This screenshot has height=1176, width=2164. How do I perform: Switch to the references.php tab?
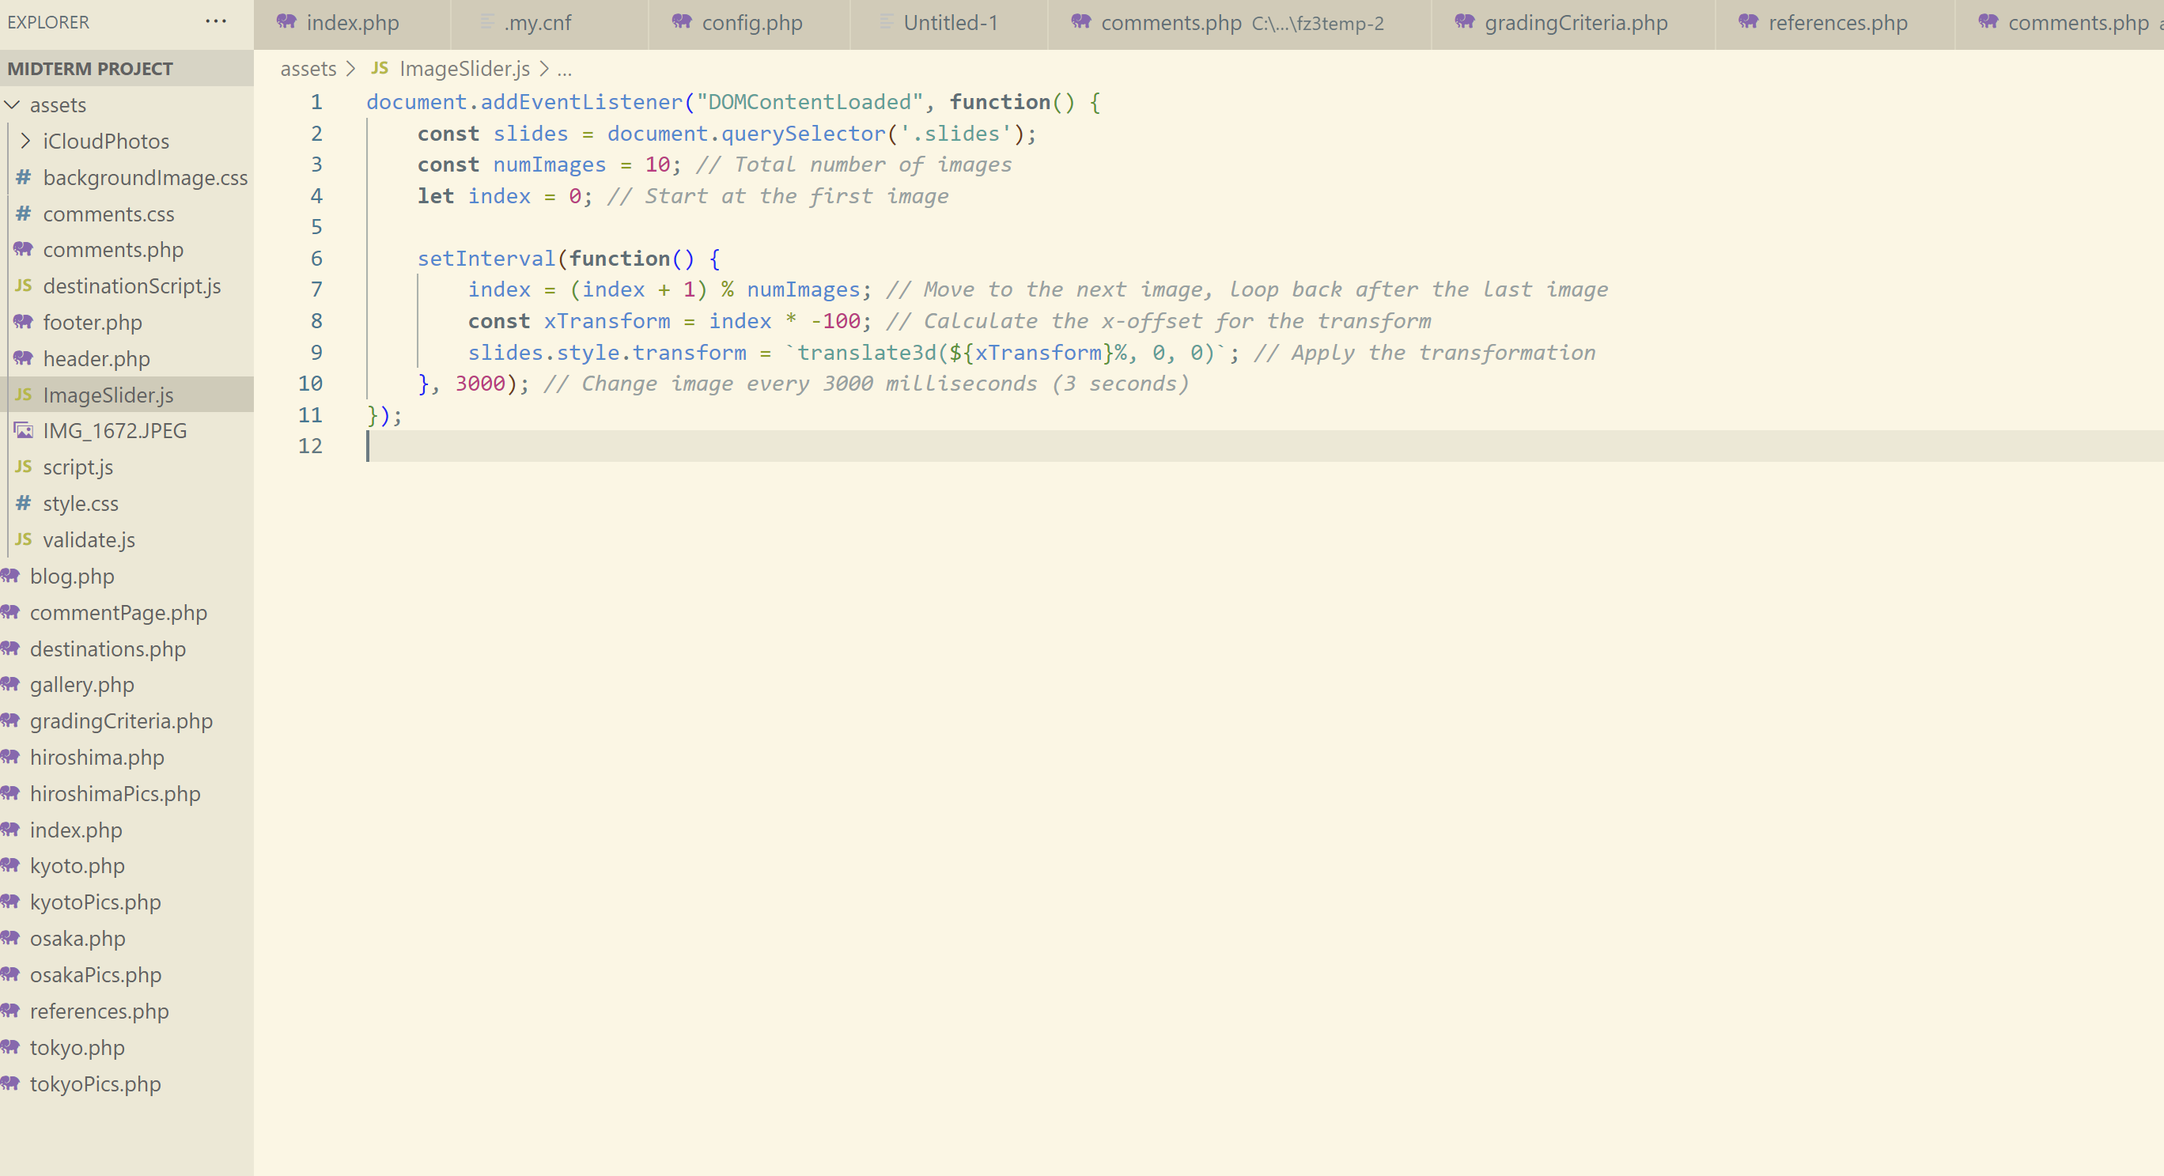click(1837, 23)
